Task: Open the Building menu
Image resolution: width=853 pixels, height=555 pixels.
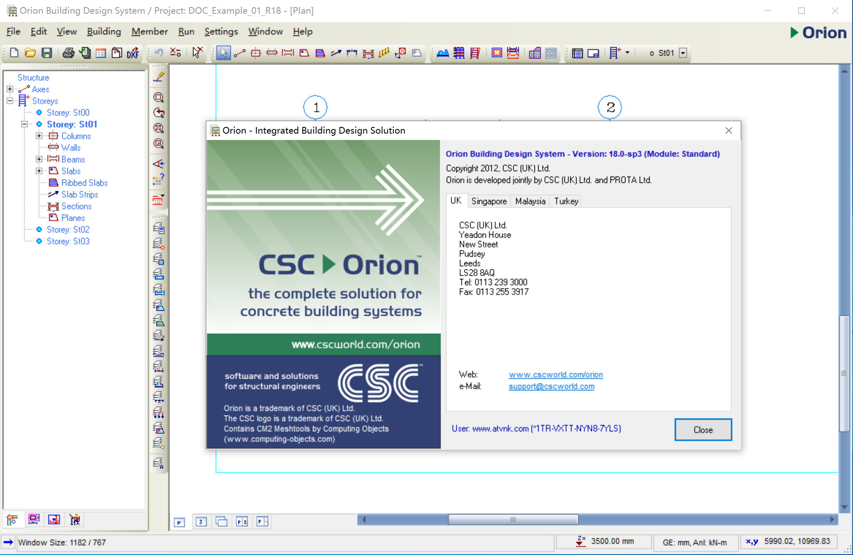Action: (104, 31)
